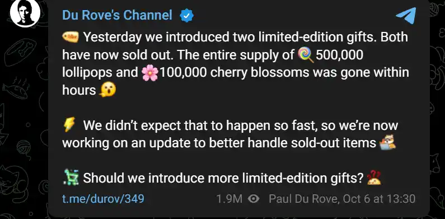Click the eye views icon

click(254, 199)
